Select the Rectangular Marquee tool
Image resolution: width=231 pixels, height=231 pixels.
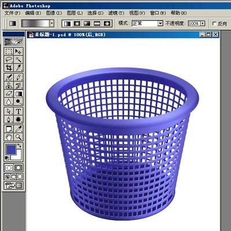[x=9, y=51]
